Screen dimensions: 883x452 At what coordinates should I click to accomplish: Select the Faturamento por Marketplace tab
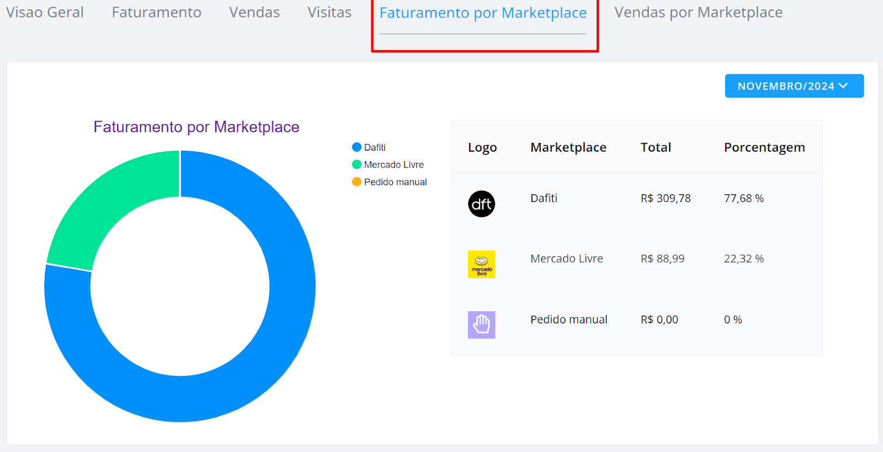pyautogui.click(x=483, y=13)
